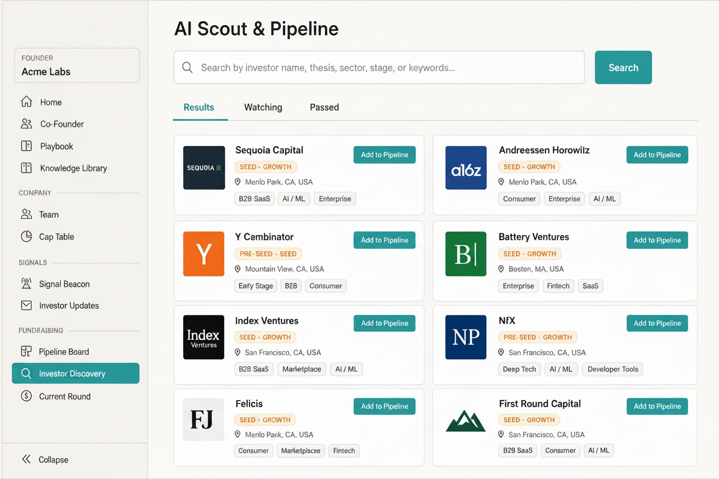This screenshot has width=719, height=479.
Task: Click the Search button
Action: click(x=623, y=67)
